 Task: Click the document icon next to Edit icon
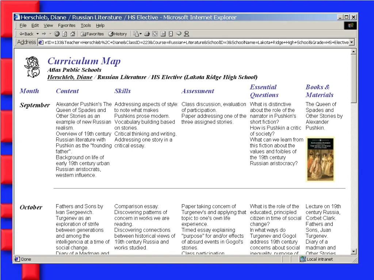[x=163, y=34]
